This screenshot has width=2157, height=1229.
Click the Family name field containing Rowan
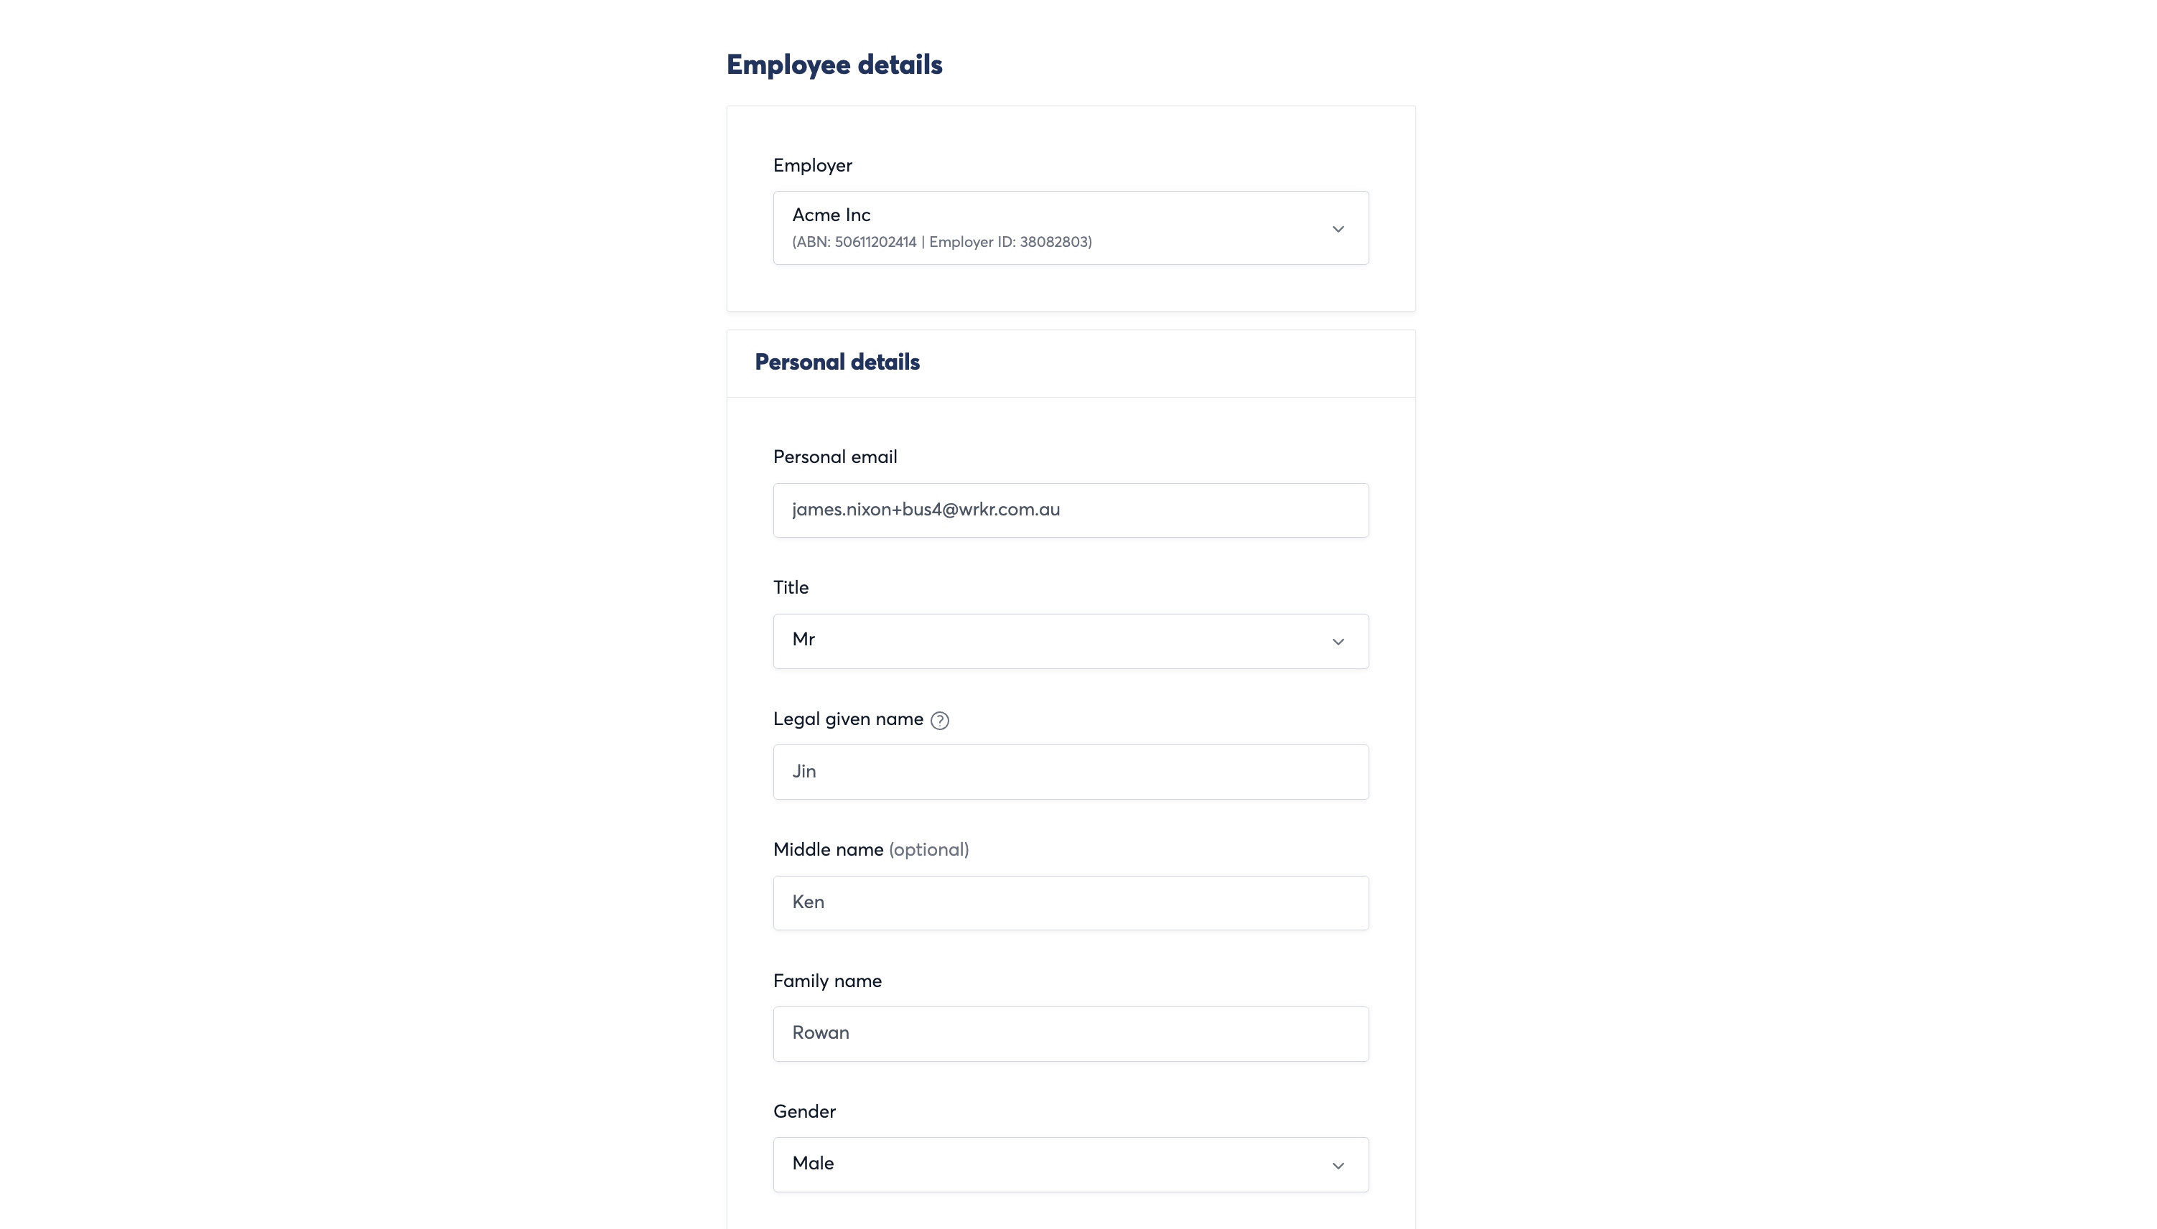coord(1071,1034)
